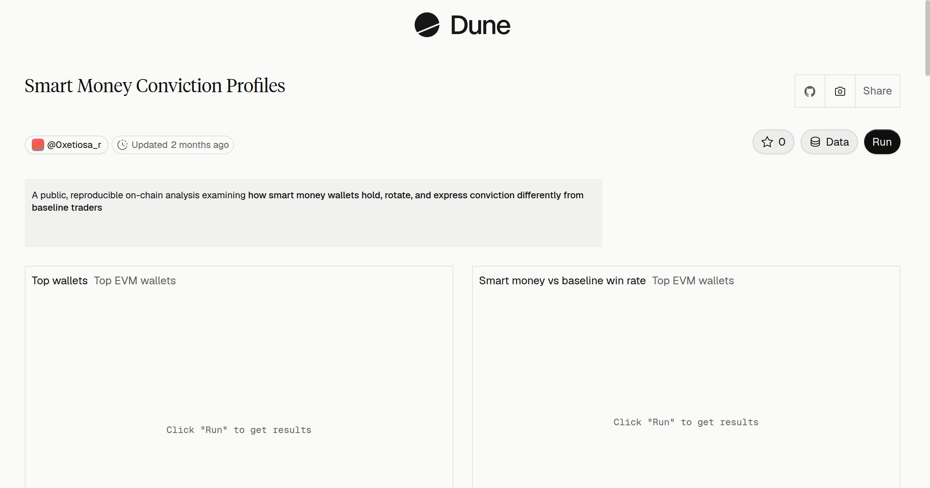Visit @0xetiosa_r author profile
This screenshot has width=930, height=488.
tap(67, 145)
